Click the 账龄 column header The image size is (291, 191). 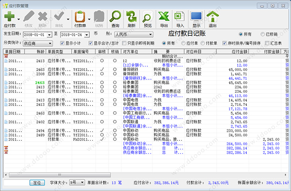coord(35,52)
